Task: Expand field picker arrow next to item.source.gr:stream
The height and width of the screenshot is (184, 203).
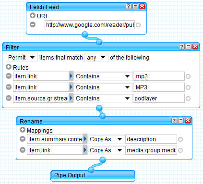Action: coord(71,98)
